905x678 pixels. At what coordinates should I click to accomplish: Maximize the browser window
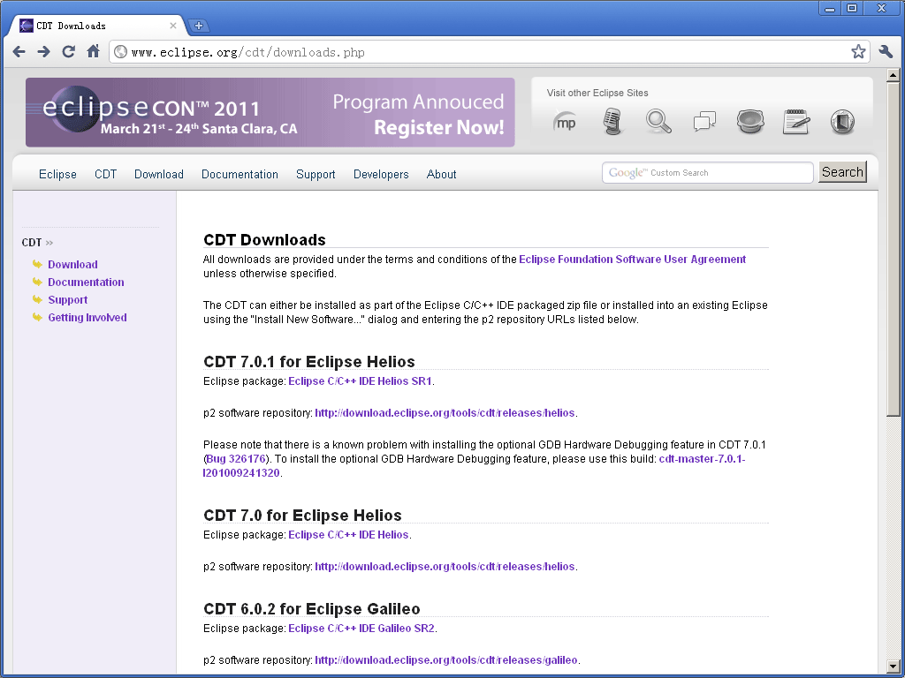click(852, 8)
